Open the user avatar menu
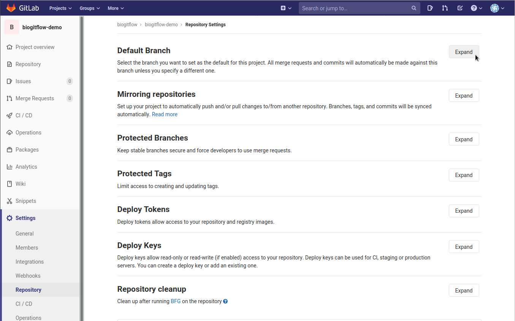515x321 pixels. (x=497, y=8)
